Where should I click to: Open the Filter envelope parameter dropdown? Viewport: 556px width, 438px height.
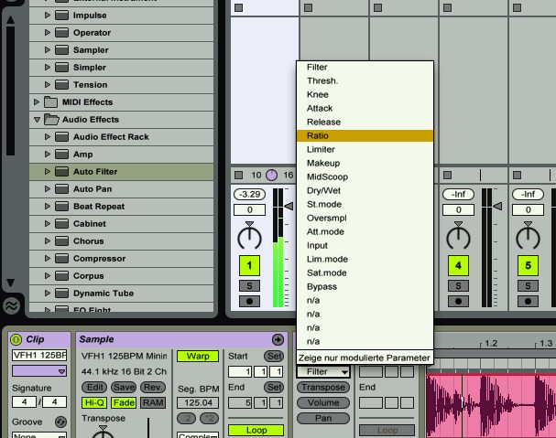pyautogui.click(x=323, y=372)
